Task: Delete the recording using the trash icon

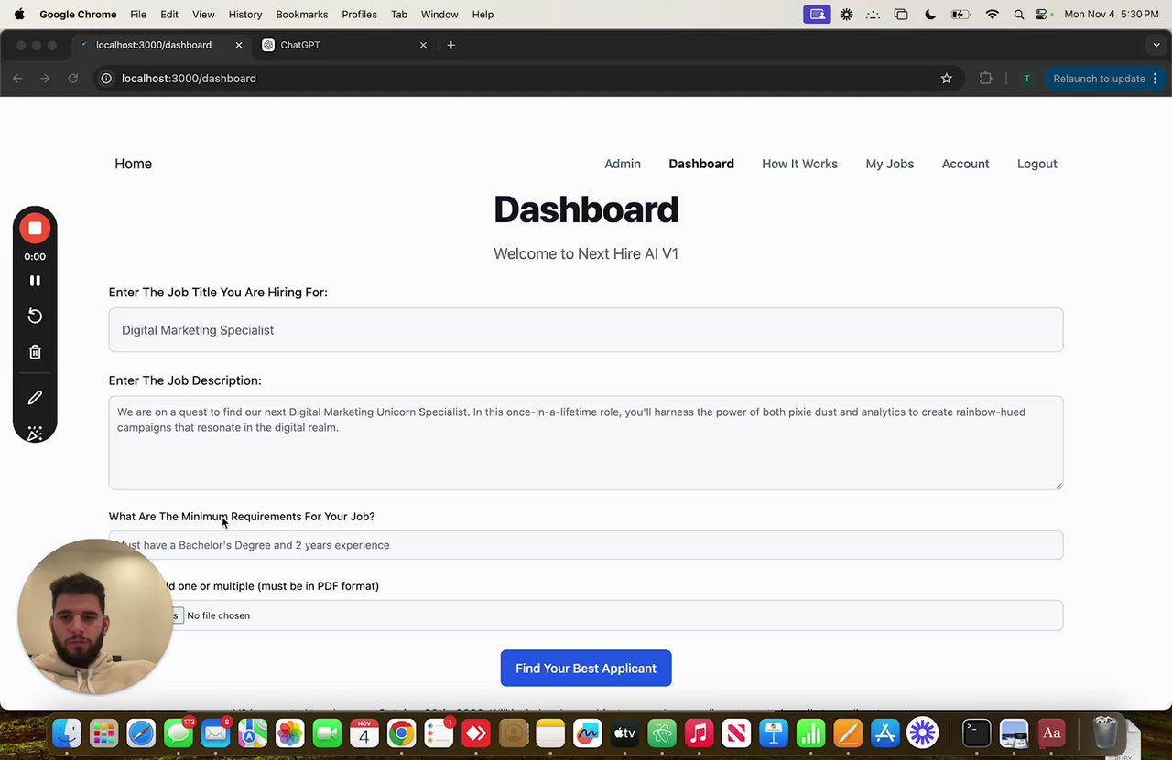Action: click(x=35, y=352)
